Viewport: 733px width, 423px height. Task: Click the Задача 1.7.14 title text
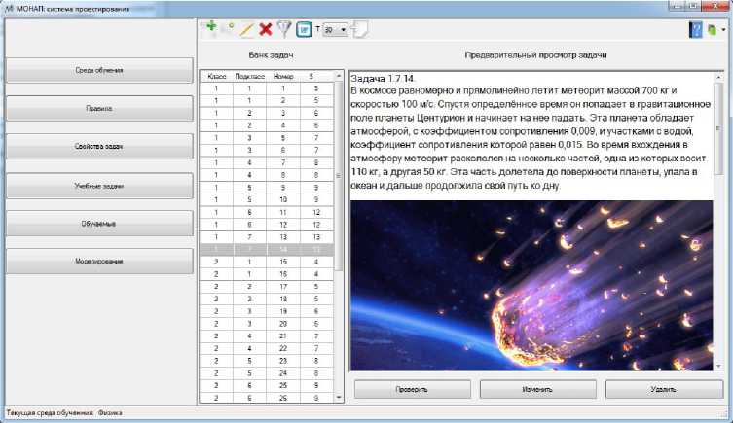[x=383, y=78]
